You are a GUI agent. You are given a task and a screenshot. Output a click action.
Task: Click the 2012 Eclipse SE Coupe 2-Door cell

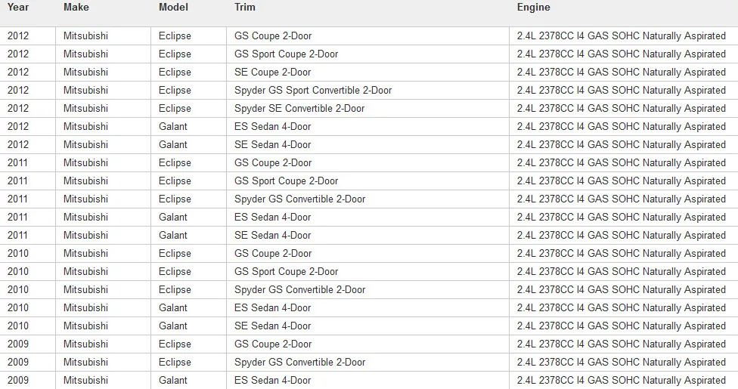(367, 73)
